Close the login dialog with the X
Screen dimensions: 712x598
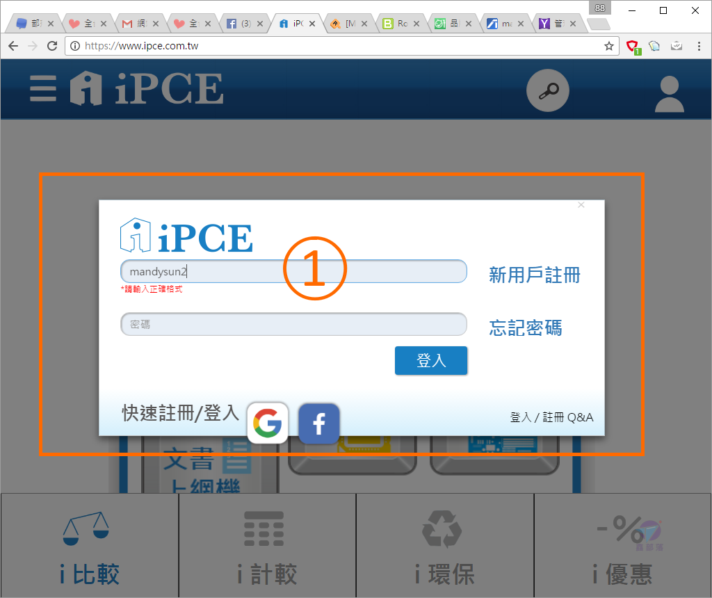tap(581, 205)
